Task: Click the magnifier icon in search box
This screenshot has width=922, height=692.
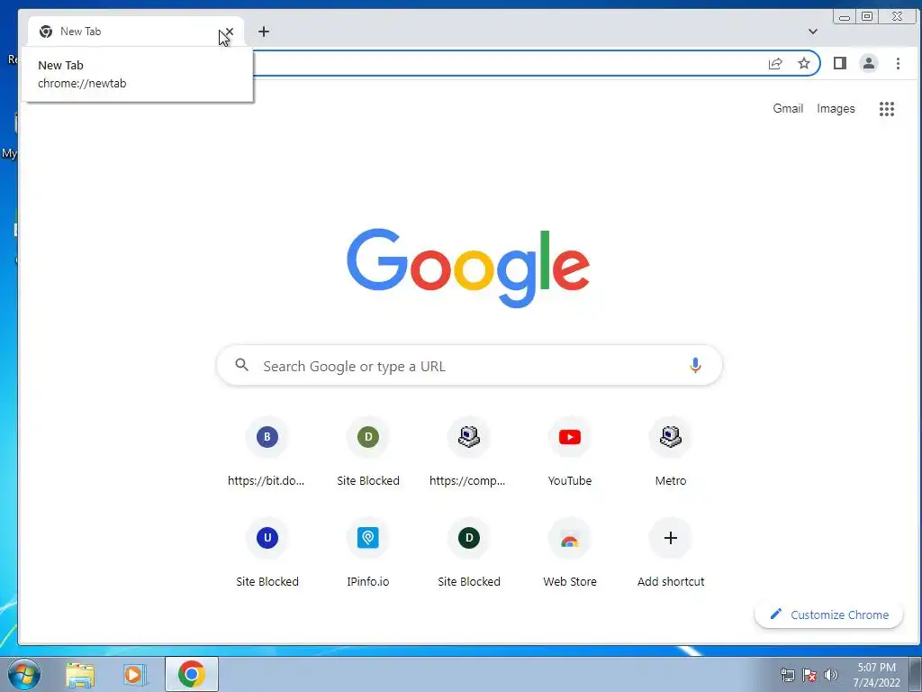Action: (x=241, y=365)
